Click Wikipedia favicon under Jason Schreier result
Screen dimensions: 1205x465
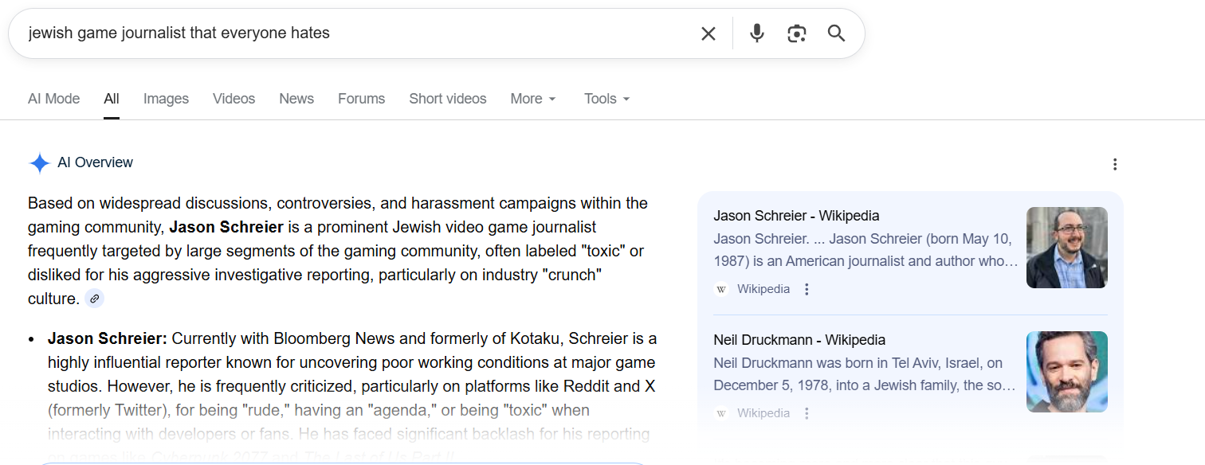(x=721, y=289)
